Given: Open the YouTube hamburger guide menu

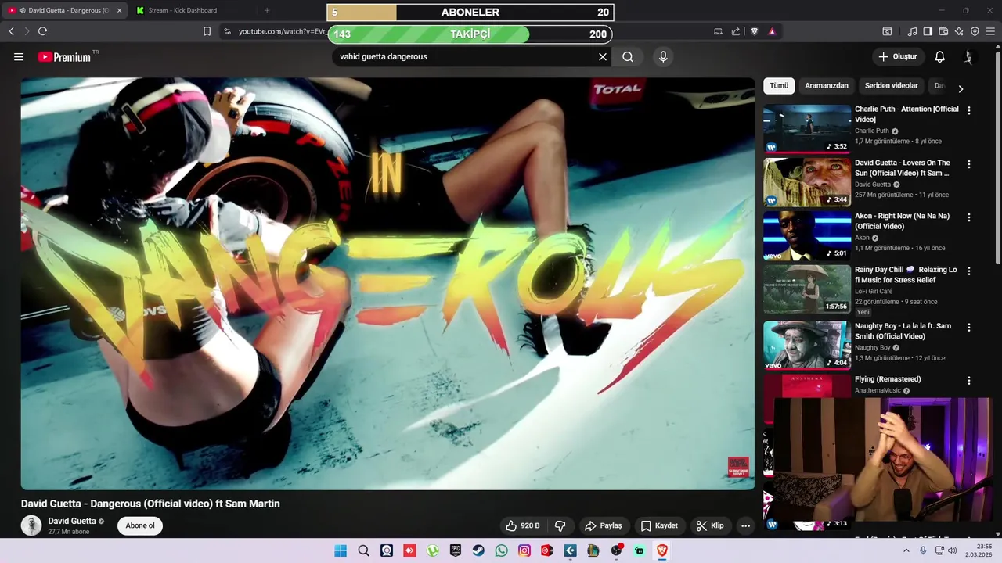Looking at the screenshot, I should (x=19, y=57).
